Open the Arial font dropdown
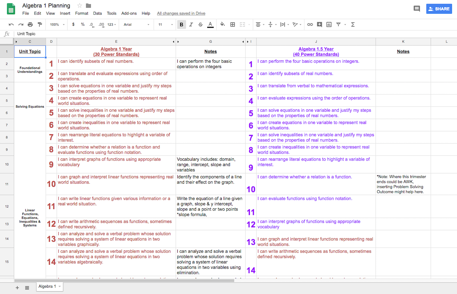This screenshot has height=294, width=457. (136, 24)
